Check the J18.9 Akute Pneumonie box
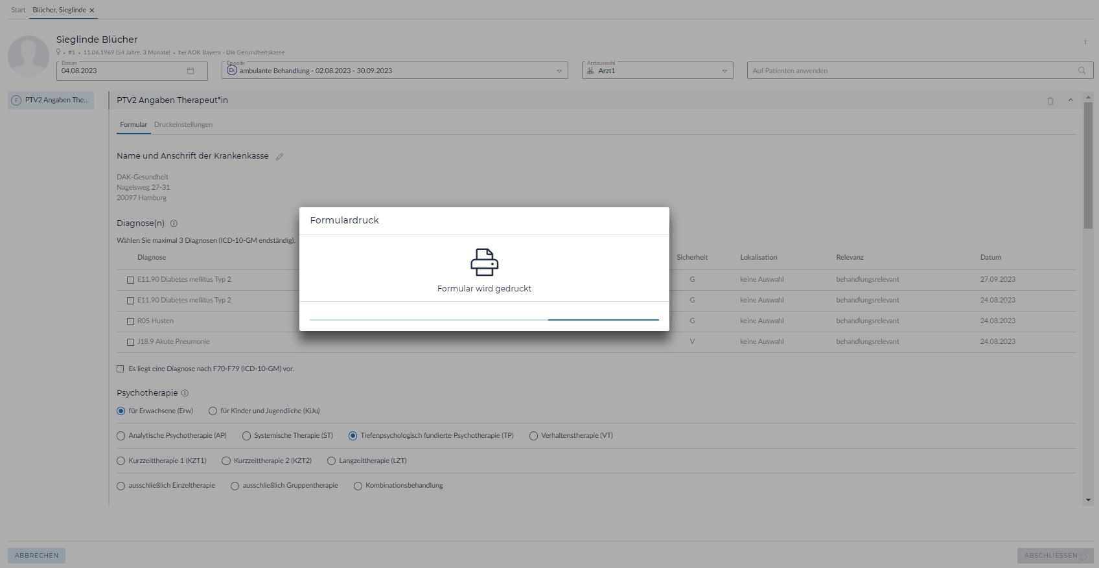The image size is (1099, 568). pyautogui.click(x=130, y=342)
